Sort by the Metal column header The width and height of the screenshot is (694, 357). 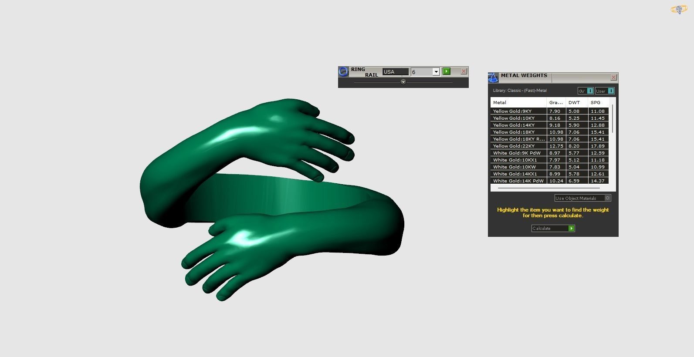coord(518,102)
